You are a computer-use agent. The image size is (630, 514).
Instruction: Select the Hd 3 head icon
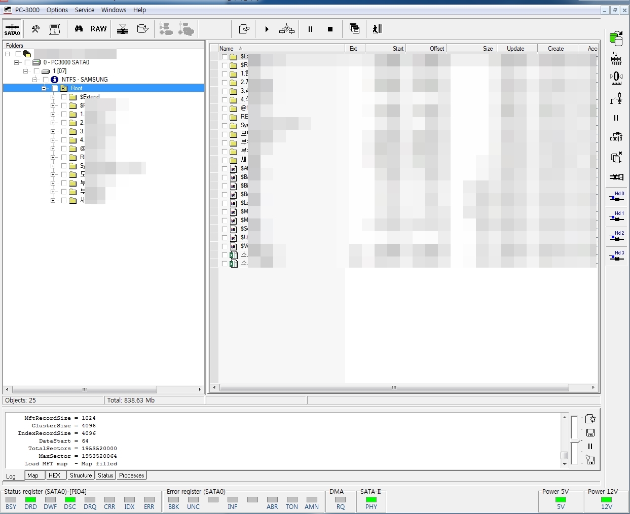pyautogui.click(x=616, y=256)
